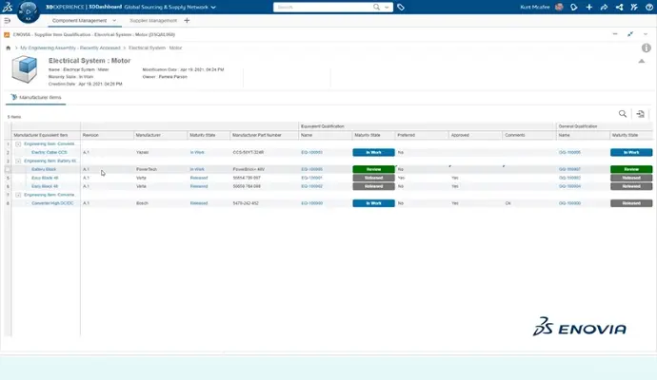This screenshot has height=380, width=657.
Task: Switch to the Supplier Management tab
Action: [x=153, y=21]
